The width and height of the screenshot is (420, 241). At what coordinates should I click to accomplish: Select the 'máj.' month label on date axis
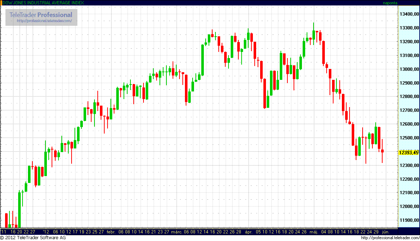[x=314, y=232]
